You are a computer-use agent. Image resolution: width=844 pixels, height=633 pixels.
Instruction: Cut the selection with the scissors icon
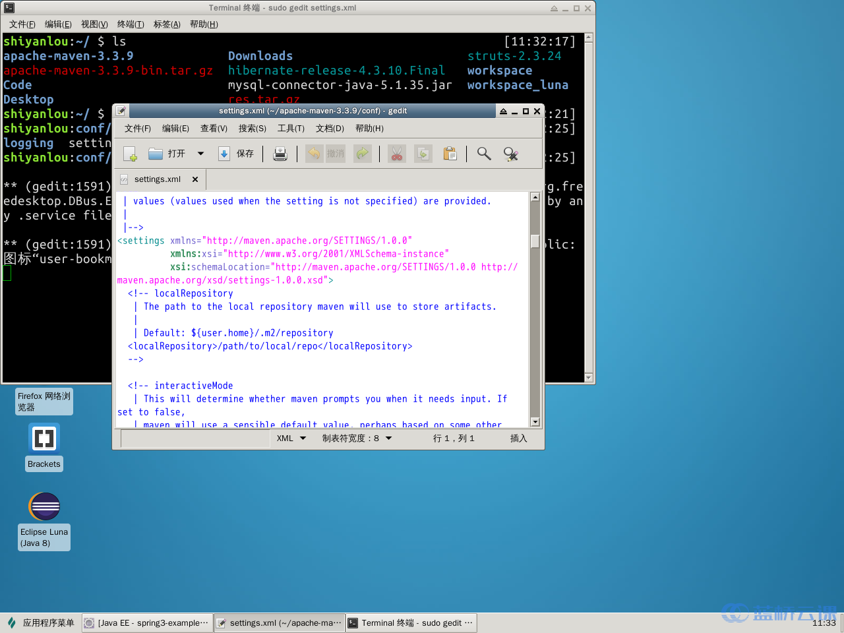tap(396, 154)
